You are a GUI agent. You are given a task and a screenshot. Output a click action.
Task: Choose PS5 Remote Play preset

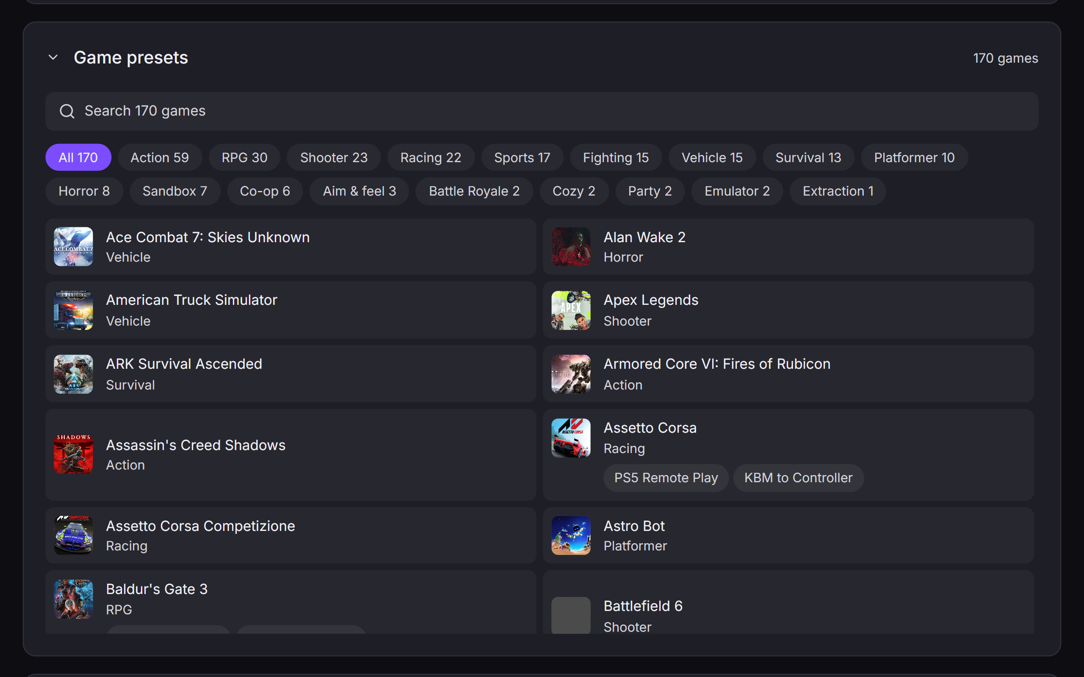(x=666, y=478)
